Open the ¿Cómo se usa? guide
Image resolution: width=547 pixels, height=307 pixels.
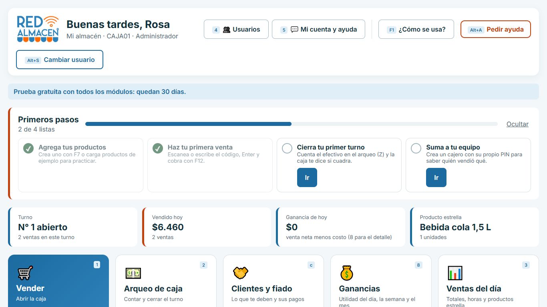click(x=416, y=29)
